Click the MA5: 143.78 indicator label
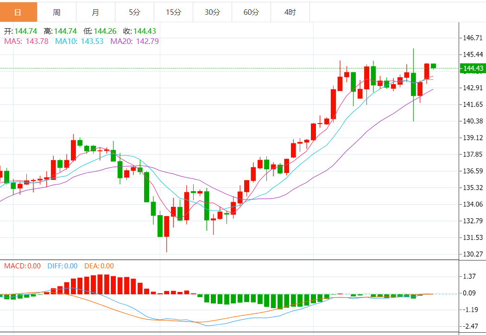 [x=26, y=41]
